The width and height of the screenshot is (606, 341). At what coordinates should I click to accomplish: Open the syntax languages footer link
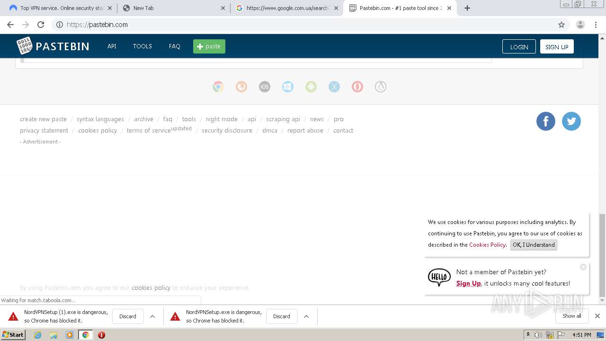coord(100,119)
